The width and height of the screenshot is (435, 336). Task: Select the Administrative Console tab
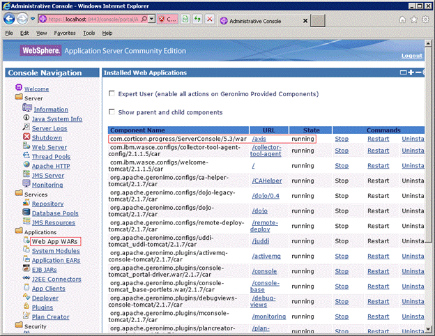[x=254, y=21]
